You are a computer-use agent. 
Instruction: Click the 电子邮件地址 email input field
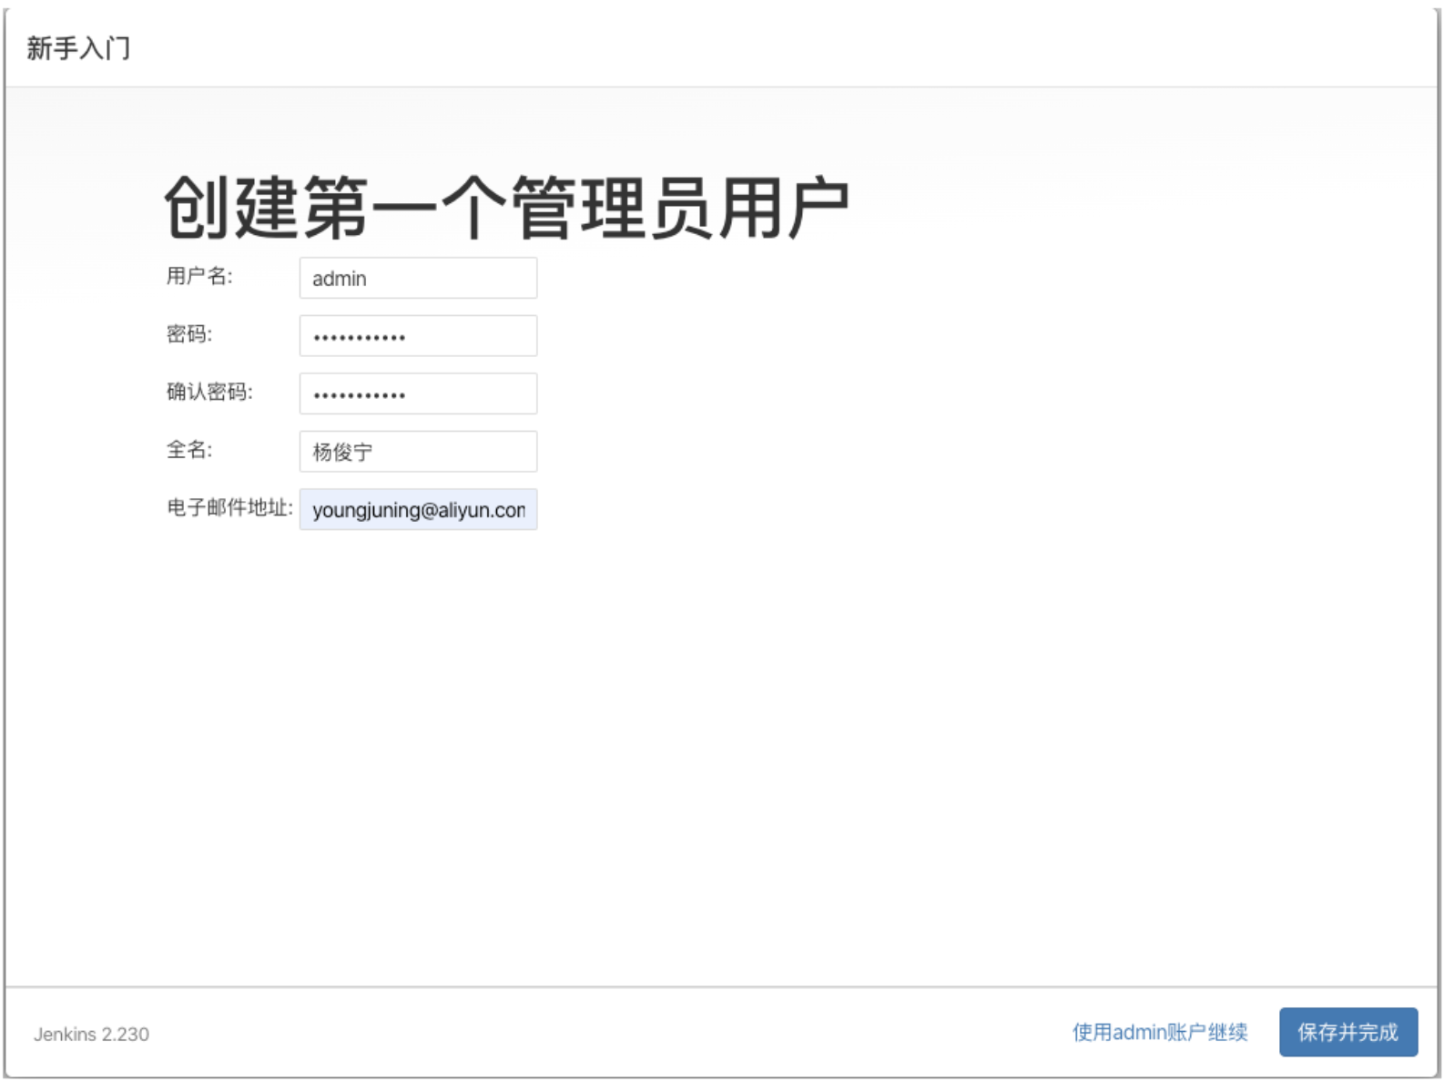coord(418,509)
